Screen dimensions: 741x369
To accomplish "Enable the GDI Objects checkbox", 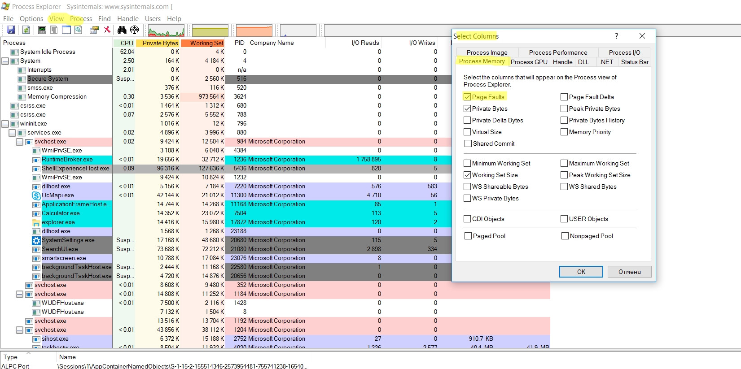I will [467, 219].
